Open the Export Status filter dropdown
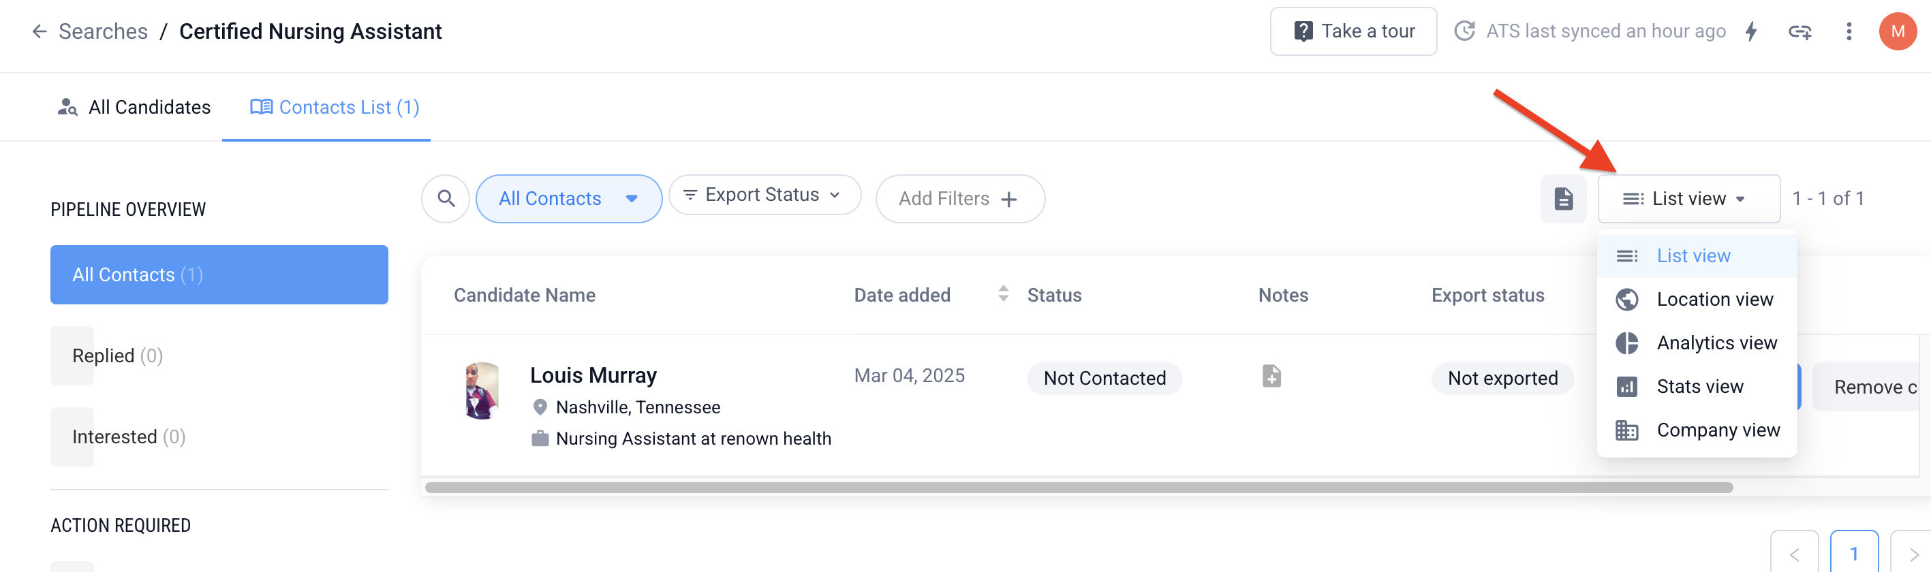The height and width of the screenshot is (572, 1931). (x=764, y=195)
